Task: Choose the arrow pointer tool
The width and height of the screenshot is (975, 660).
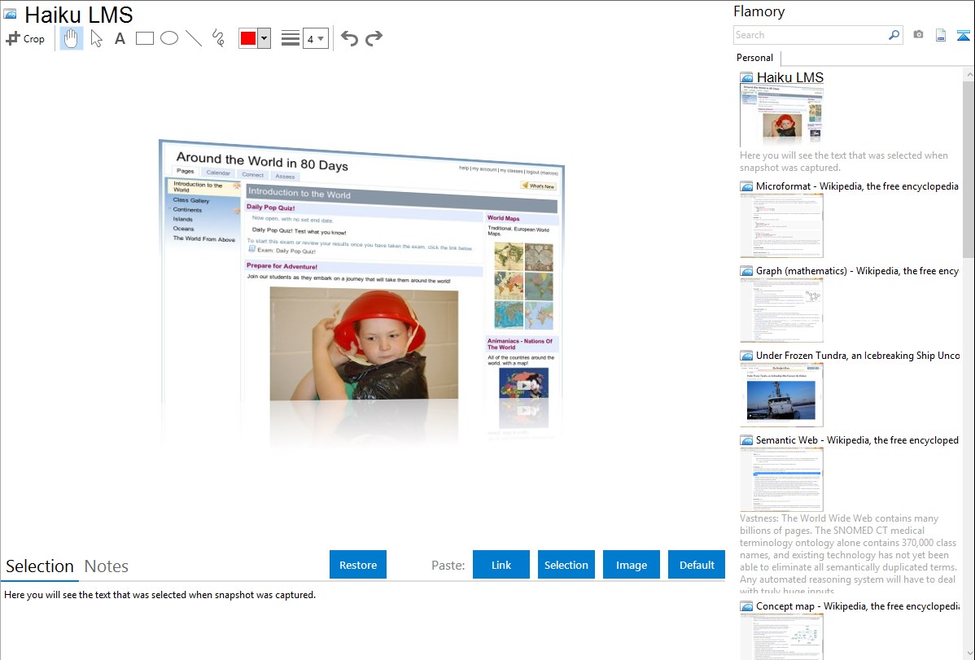Action: (96, 38)
